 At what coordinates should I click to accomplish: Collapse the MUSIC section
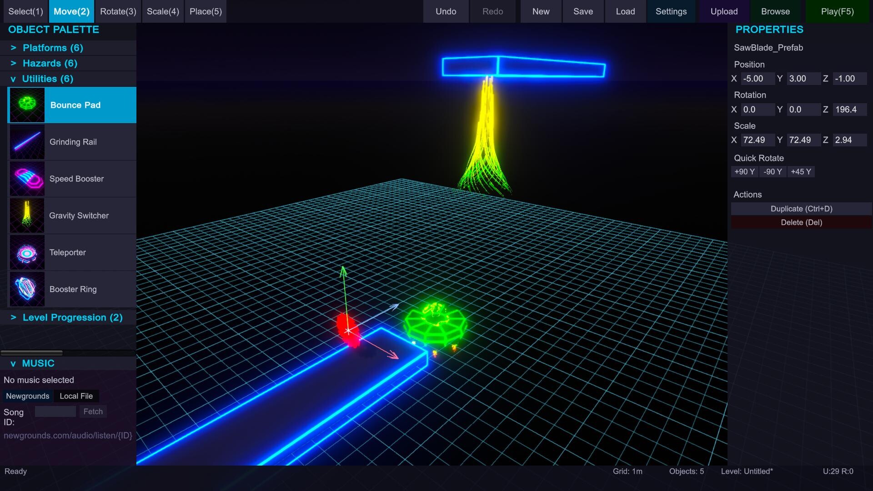[38, 363]
